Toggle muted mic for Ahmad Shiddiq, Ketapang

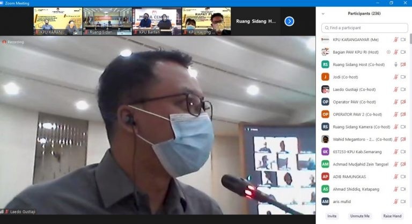tap(396, 189)
